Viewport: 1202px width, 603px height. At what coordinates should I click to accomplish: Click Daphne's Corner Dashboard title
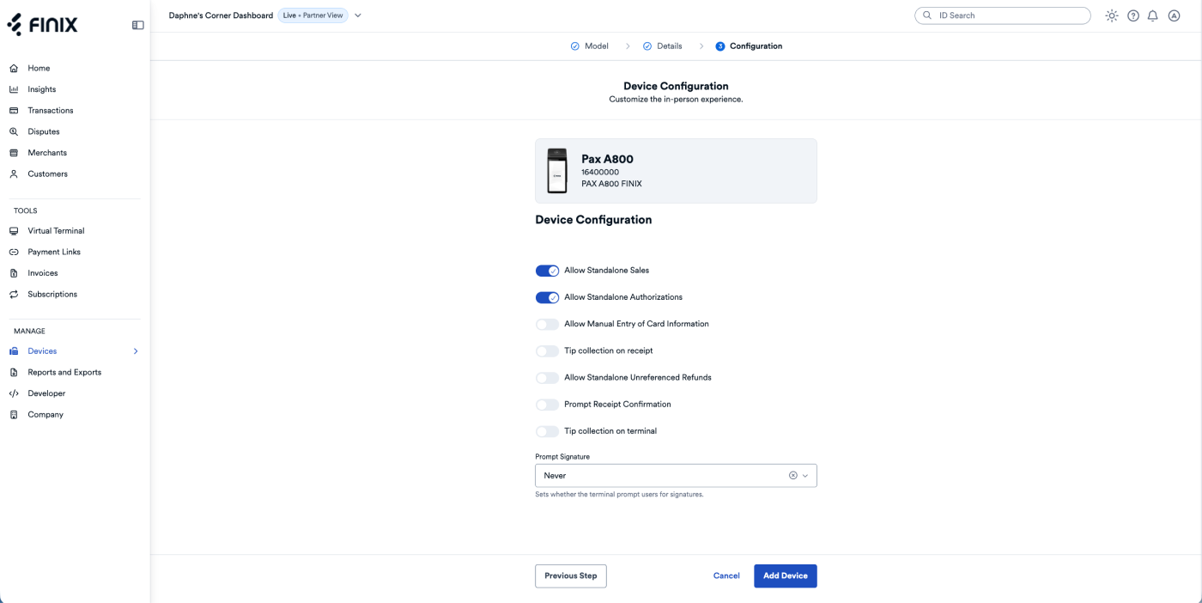(221, 15)
